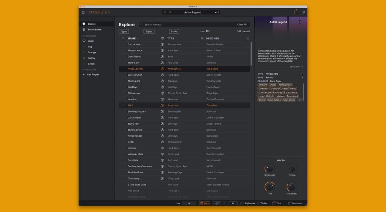Click the master volume knob in the top bar
386x212 pixels.
click(296, 12)
